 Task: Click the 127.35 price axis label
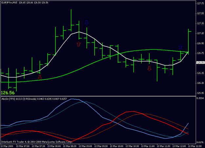tap(200, 23)
